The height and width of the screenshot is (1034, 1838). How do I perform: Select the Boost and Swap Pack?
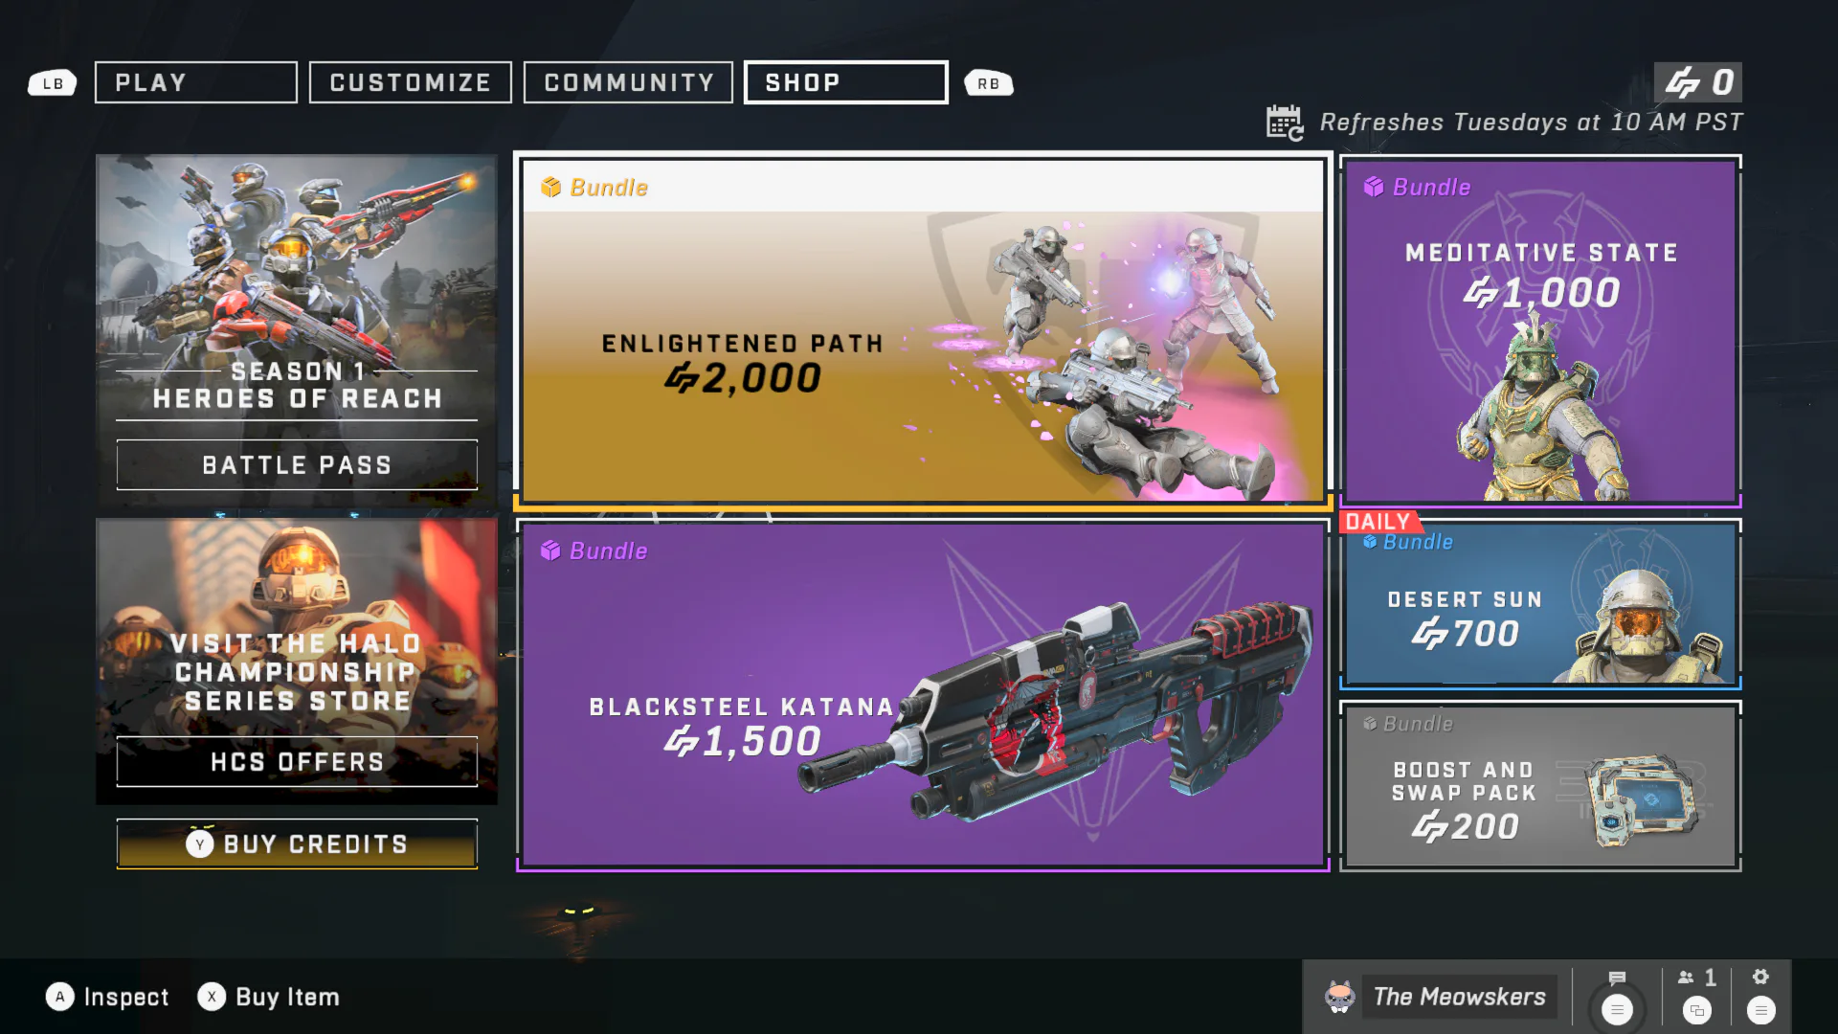pyautogui.click(x=1540, y=786)
